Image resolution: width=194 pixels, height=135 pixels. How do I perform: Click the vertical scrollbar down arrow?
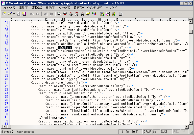(x=191, y=123)
